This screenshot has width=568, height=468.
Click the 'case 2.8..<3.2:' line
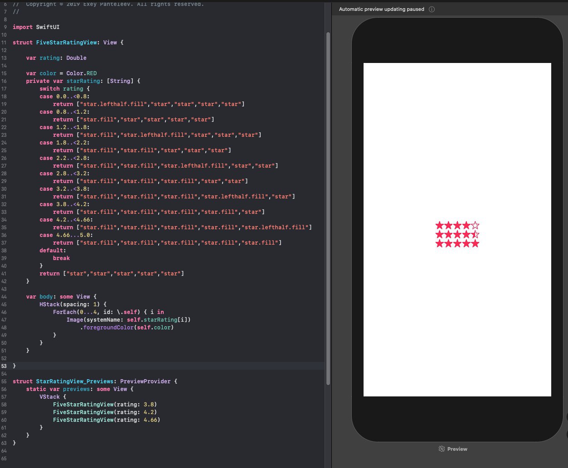[x=64, y=174]
